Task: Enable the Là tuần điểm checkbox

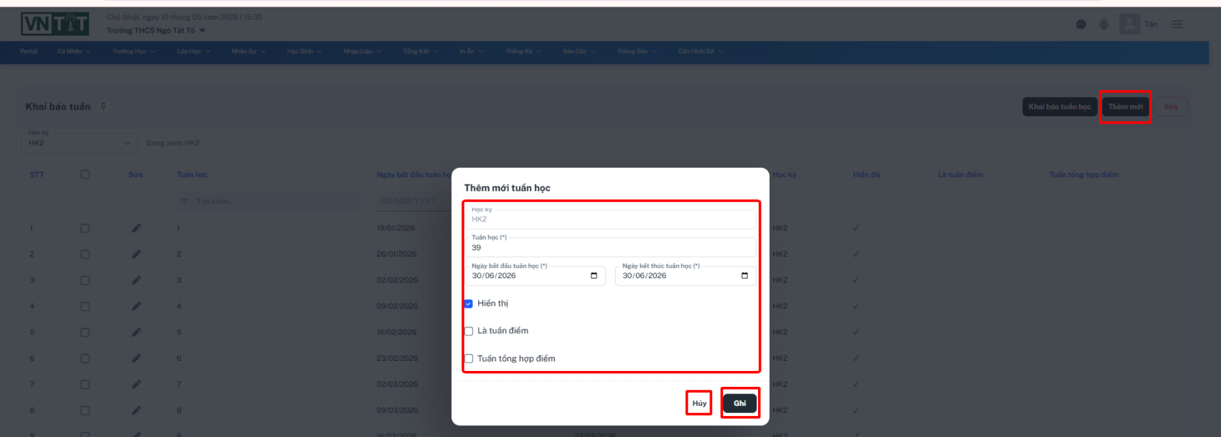Action: point(469,331)
